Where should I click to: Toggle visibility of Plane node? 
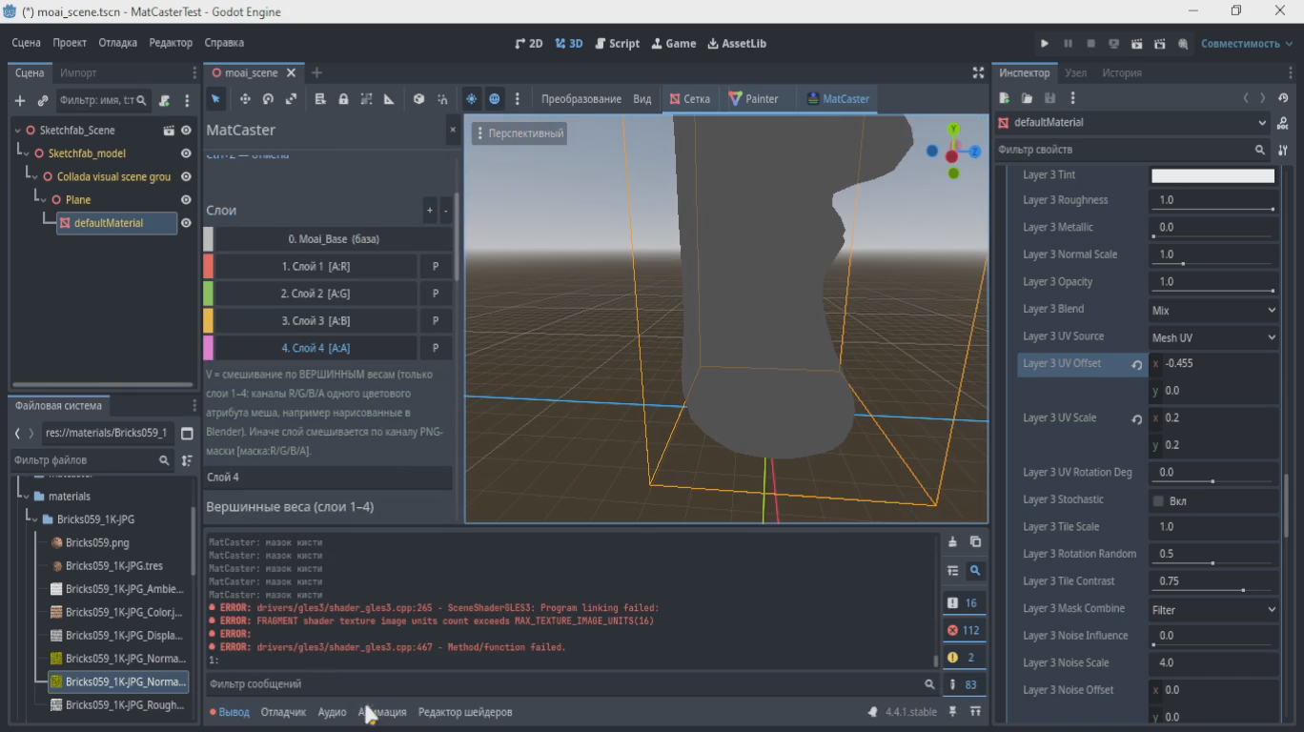[x=186, y=199]
